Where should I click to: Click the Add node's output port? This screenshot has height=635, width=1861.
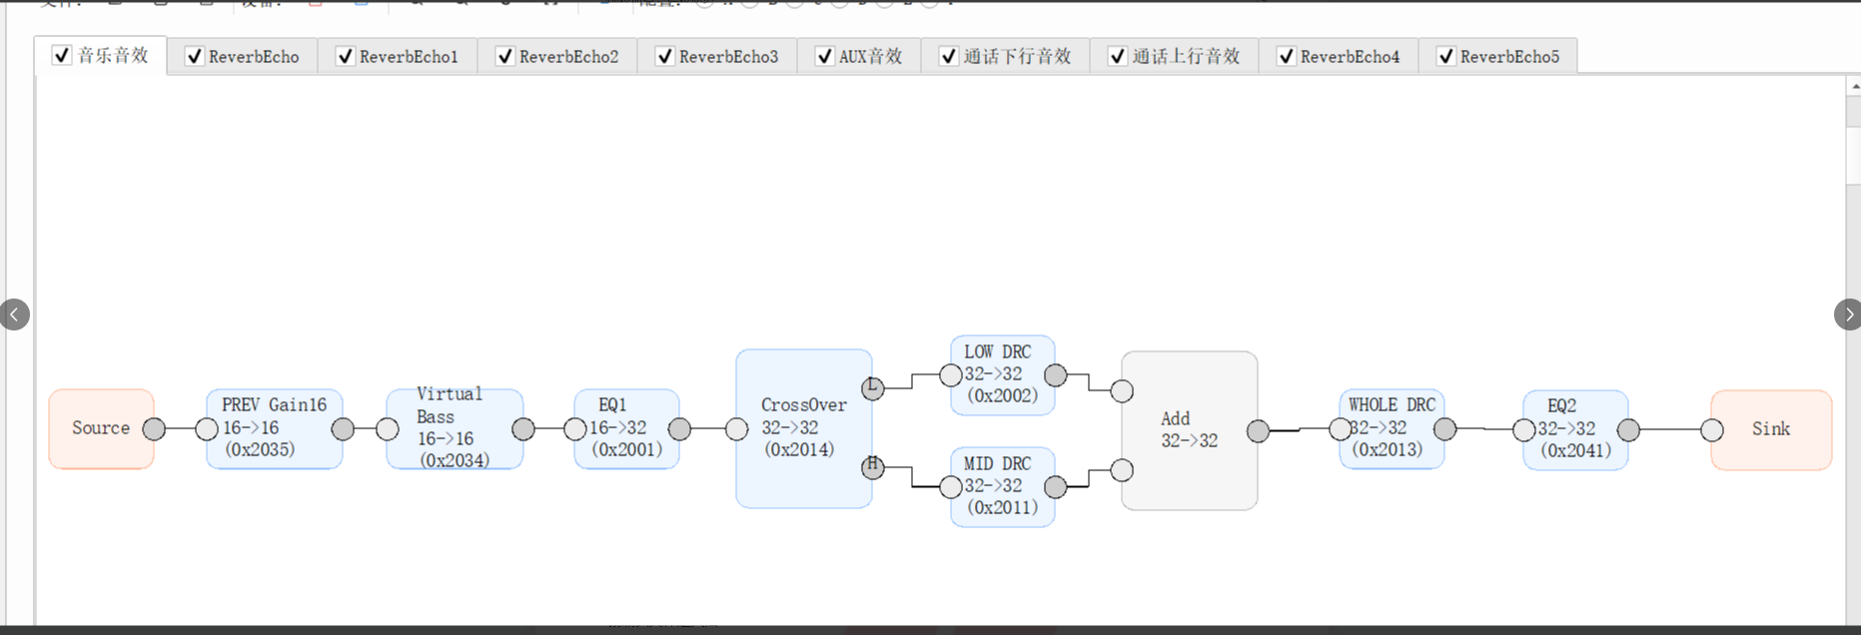[1258, 431]
